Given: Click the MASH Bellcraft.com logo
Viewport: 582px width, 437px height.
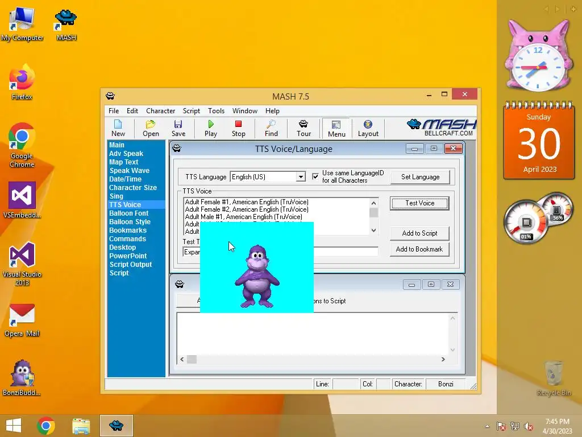Looking at the screenshot, I should point(442,128).
